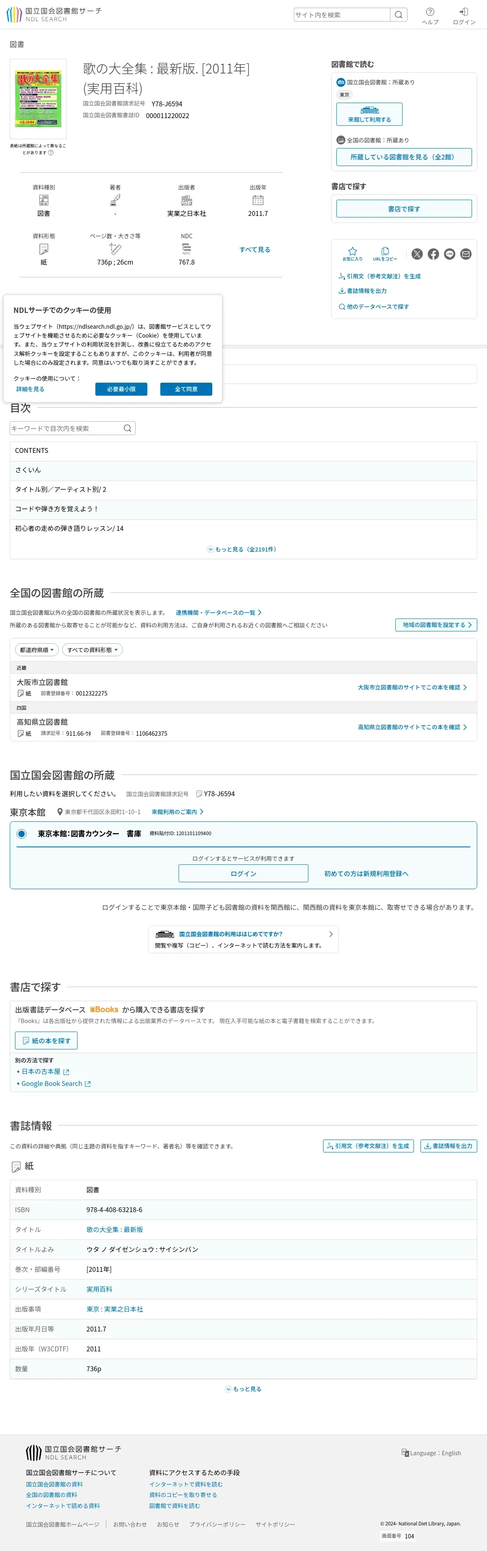The height and width of the screenshot is (1551, 487).
Task: Click 実用百科 series title link
Action: (99, 1289)
